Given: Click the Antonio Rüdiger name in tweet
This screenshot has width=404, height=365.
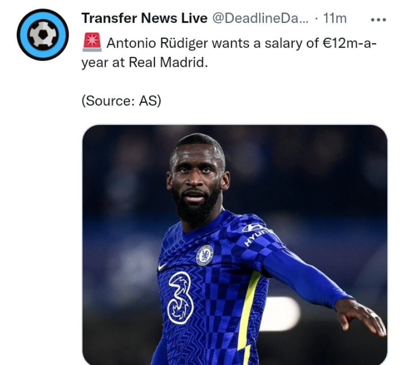Looking at the screenshot, I should click(x=157, y=43).
